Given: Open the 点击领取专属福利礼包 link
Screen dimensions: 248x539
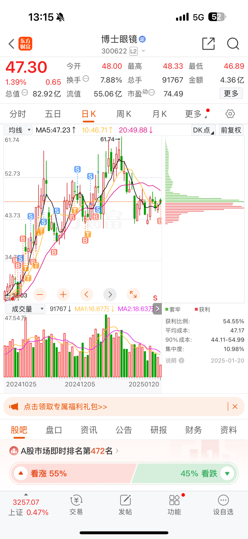Looking at the screenshot, I should click(x=66, y=407).
